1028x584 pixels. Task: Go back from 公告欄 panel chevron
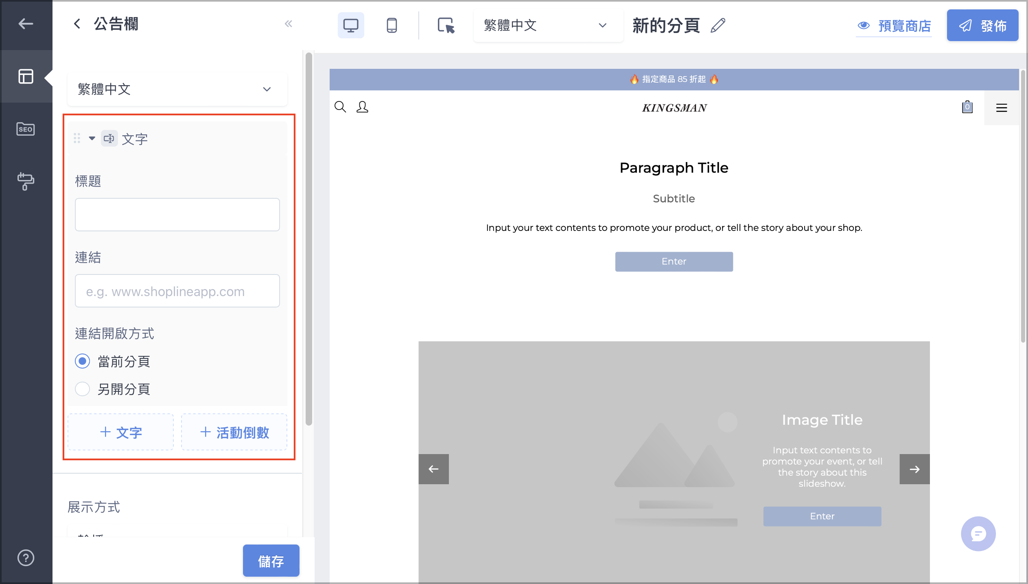coord(77,24)
